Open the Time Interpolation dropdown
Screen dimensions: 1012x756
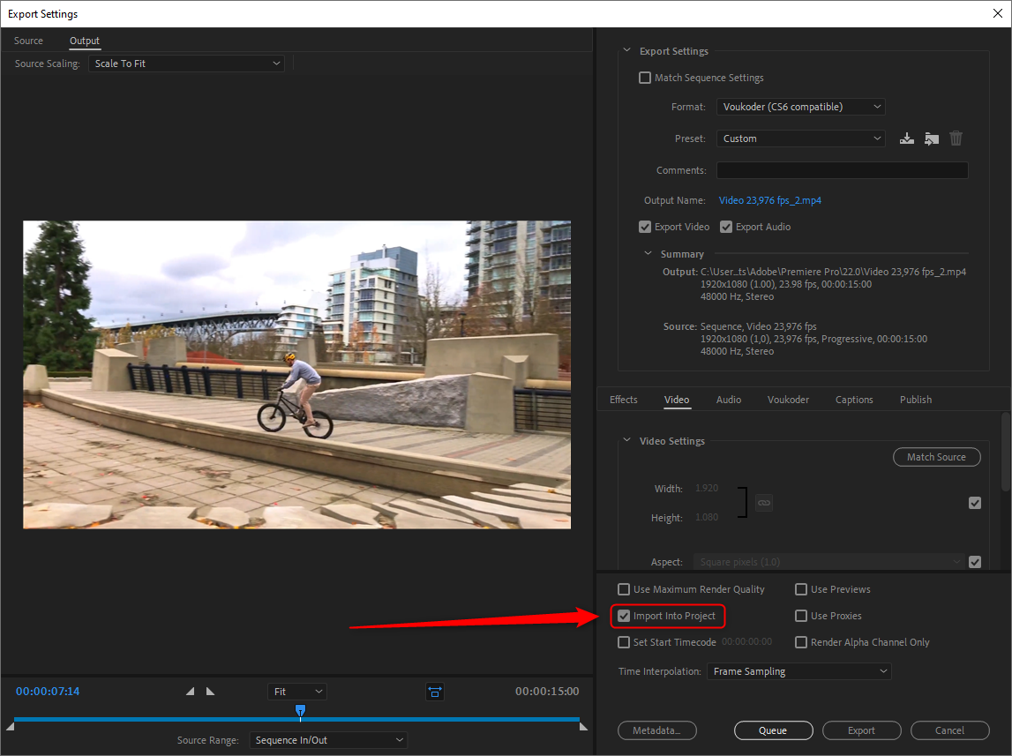(798, 671)
